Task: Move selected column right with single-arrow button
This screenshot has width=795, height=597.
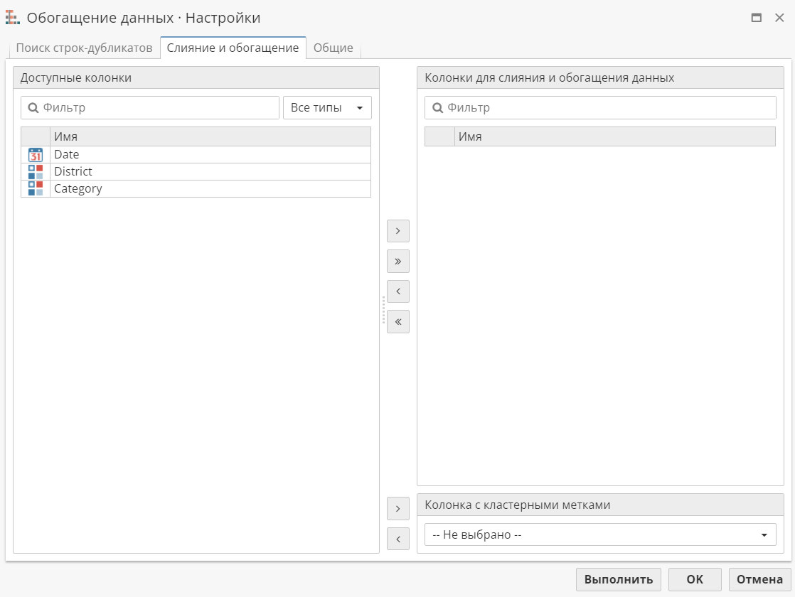Action: tap(397, 230)
